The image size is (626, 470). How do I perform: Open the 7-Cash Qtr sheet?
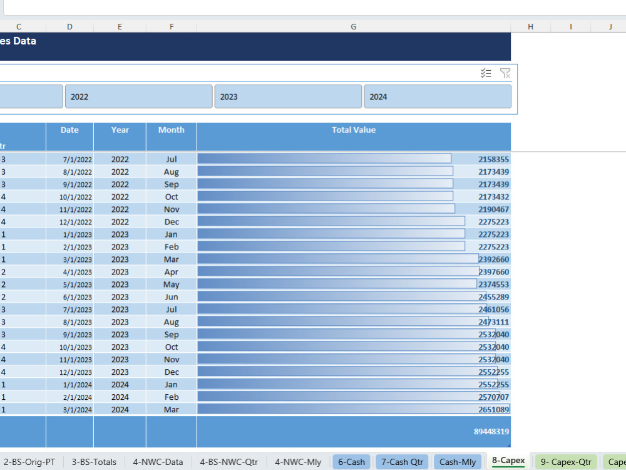402,462
